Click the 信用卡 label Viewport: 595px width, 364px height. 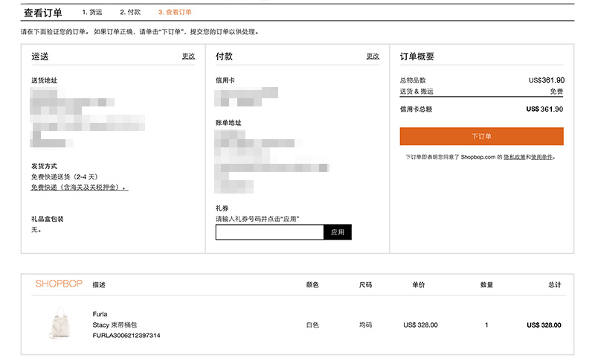225,80
